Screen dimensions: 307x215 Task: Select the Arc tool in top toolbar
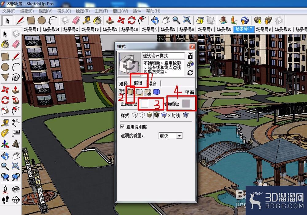[x=52, y=20]
